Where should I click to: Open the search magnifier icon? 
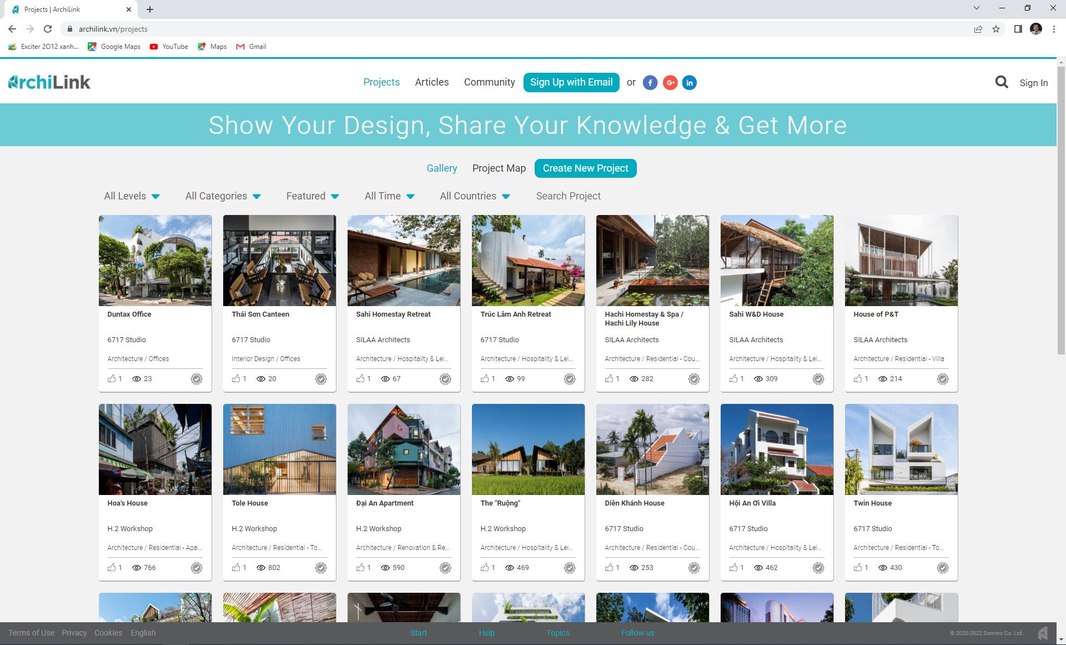[1001, 82]
